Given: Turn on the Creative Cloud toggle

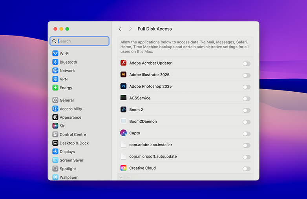Looking at the screenshot, I should [x=247, y=169].
